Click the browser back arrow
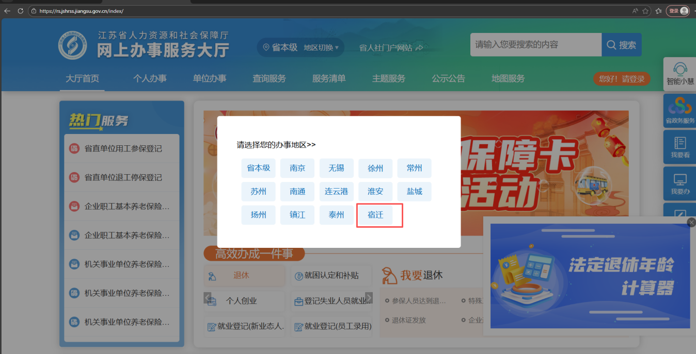Screen dimensions: 696x354 (7, 11)
